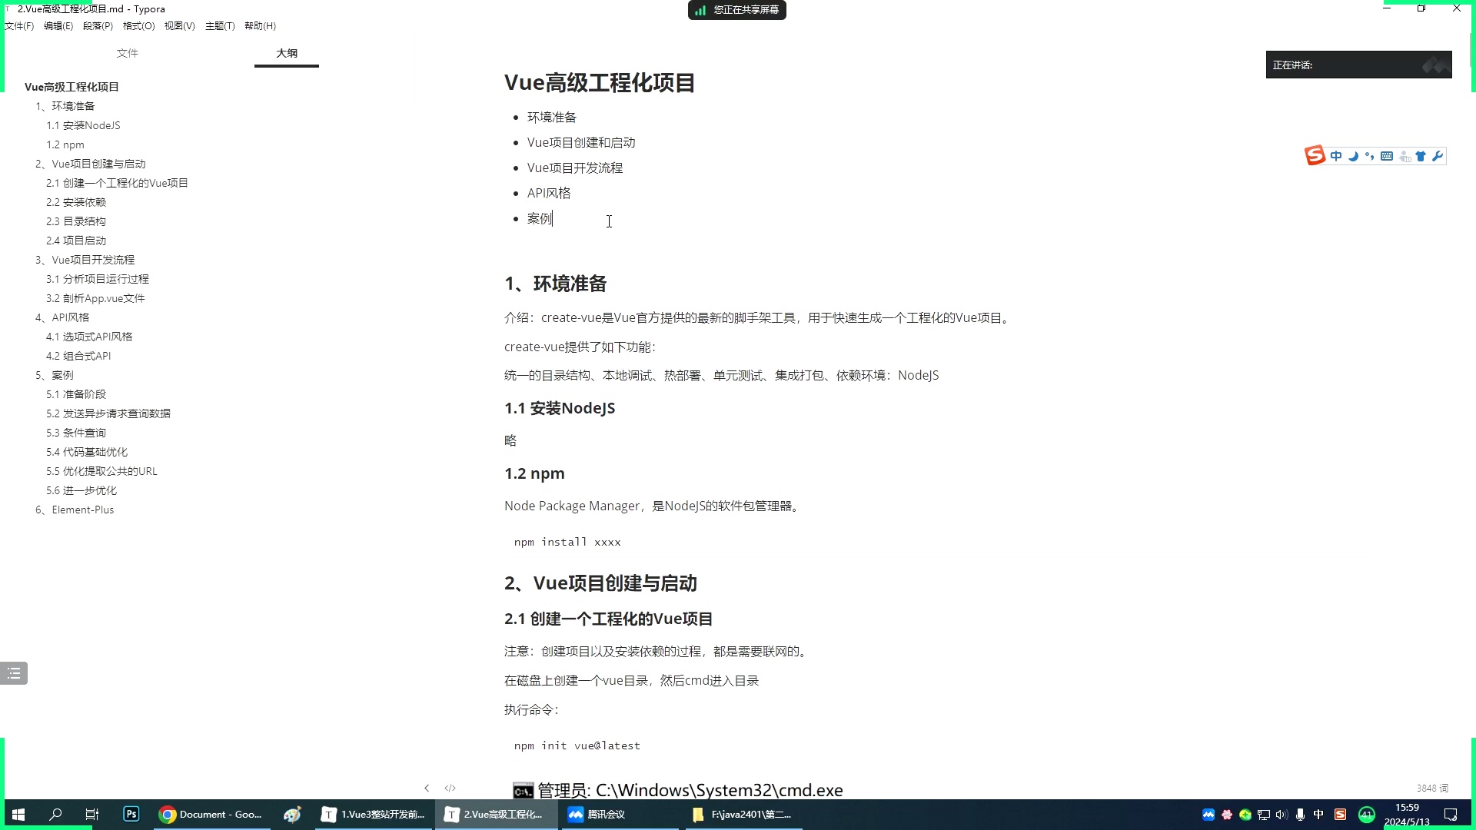Click the microphone icon in system tray
1476x830 pixels.
coord(1300,814)
